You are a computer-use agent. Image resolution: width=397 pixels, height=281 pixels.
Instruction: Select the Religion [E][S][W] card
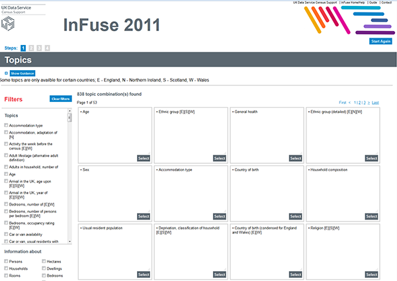pos(371,274)
